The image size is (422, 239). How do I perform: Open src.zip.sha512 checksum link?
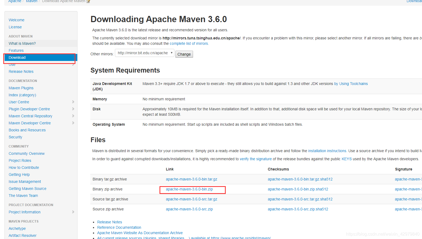pos(298,209)
